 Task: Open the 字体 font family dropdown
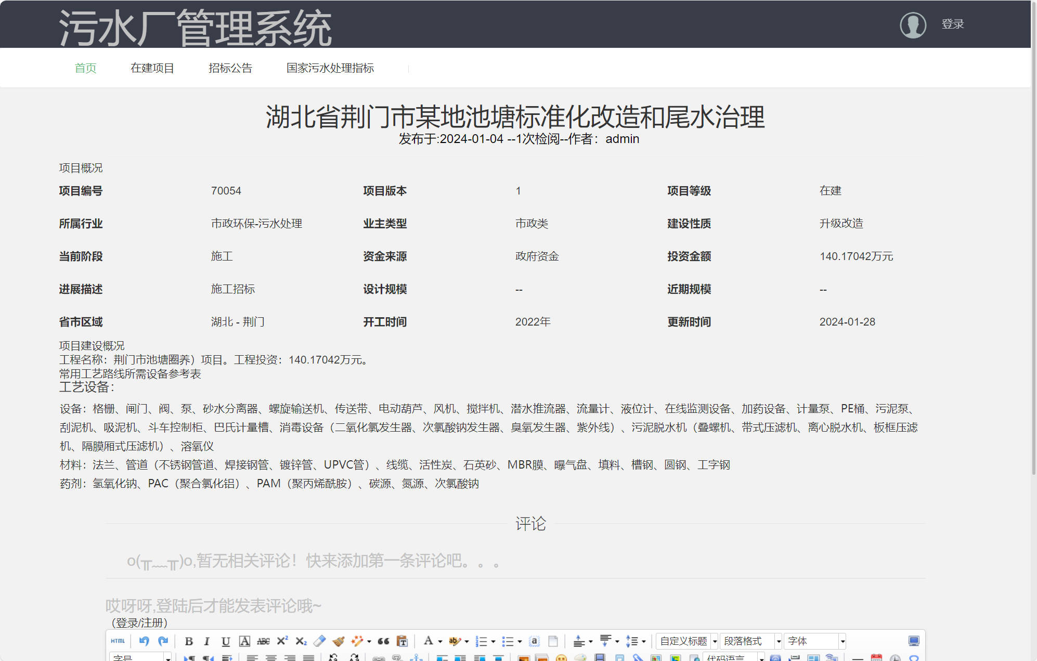[x=811, y=641]
